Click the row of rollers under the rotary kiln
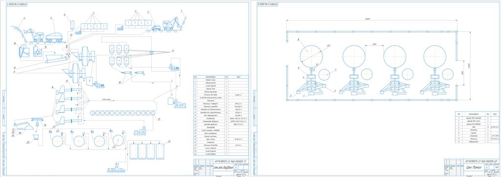This screenshot has width=501, height=177. (122, 113)
